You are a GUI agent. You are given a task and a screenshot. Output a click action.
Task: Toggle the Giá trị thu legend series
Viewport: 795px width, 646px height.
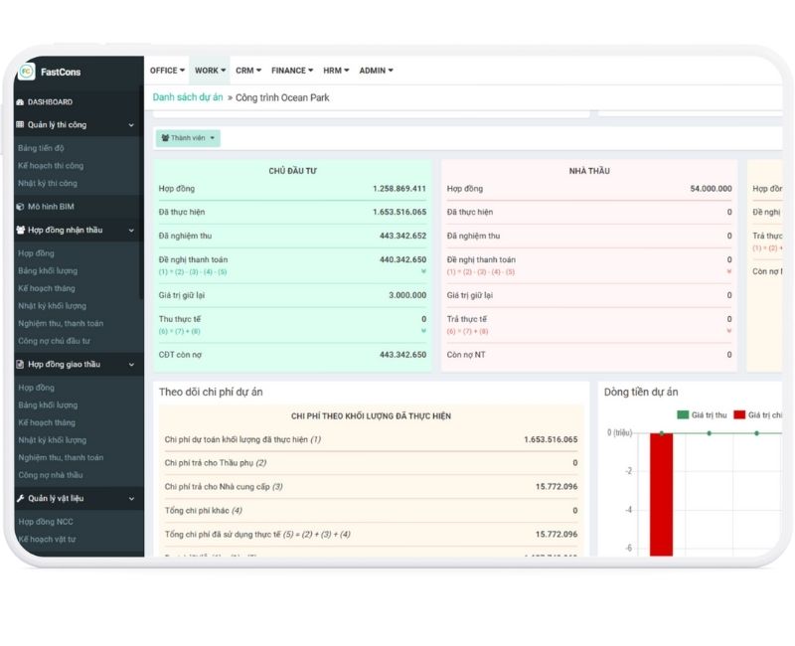click(x=704, y=414)
